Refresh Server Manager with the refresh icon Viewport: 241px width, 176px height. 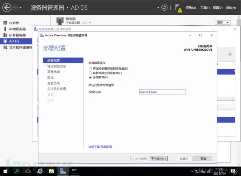[164, 8]
